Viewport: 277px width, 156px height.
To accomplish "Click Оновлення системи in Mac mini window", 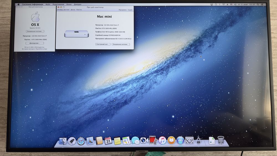I will [x=121, y=44].
